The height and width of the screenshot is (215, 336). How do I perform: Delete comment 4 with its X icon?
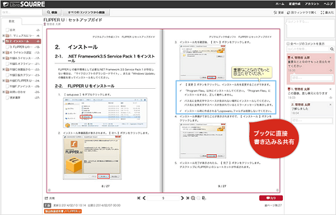[x=330, y=58]
